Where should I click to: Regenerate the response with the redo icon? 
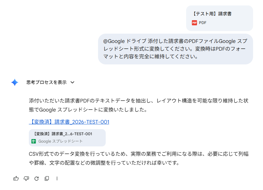[37, 178]
